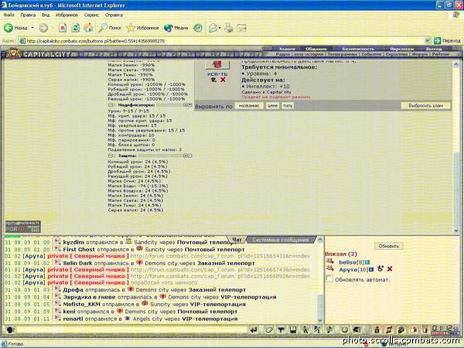Click the private message icon next to beliso

click(x=329, y=261)
